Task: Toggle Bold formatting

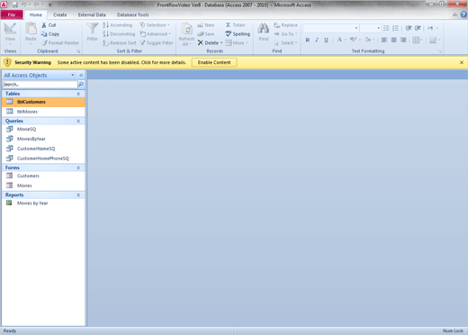Action: click(x=308, y=40)
